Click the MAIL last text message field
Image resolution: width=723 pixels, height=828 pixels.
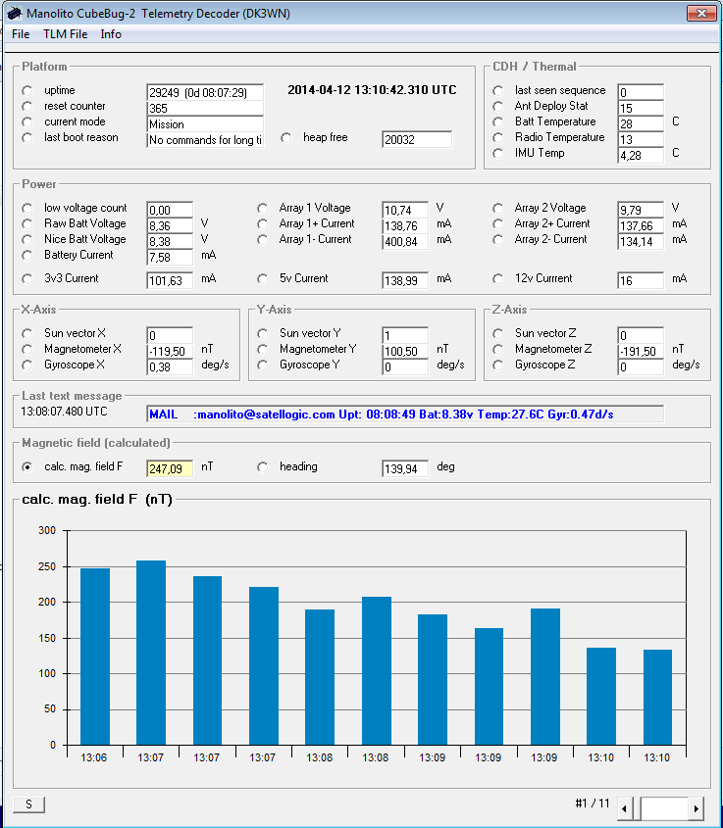tap(405, 414)
